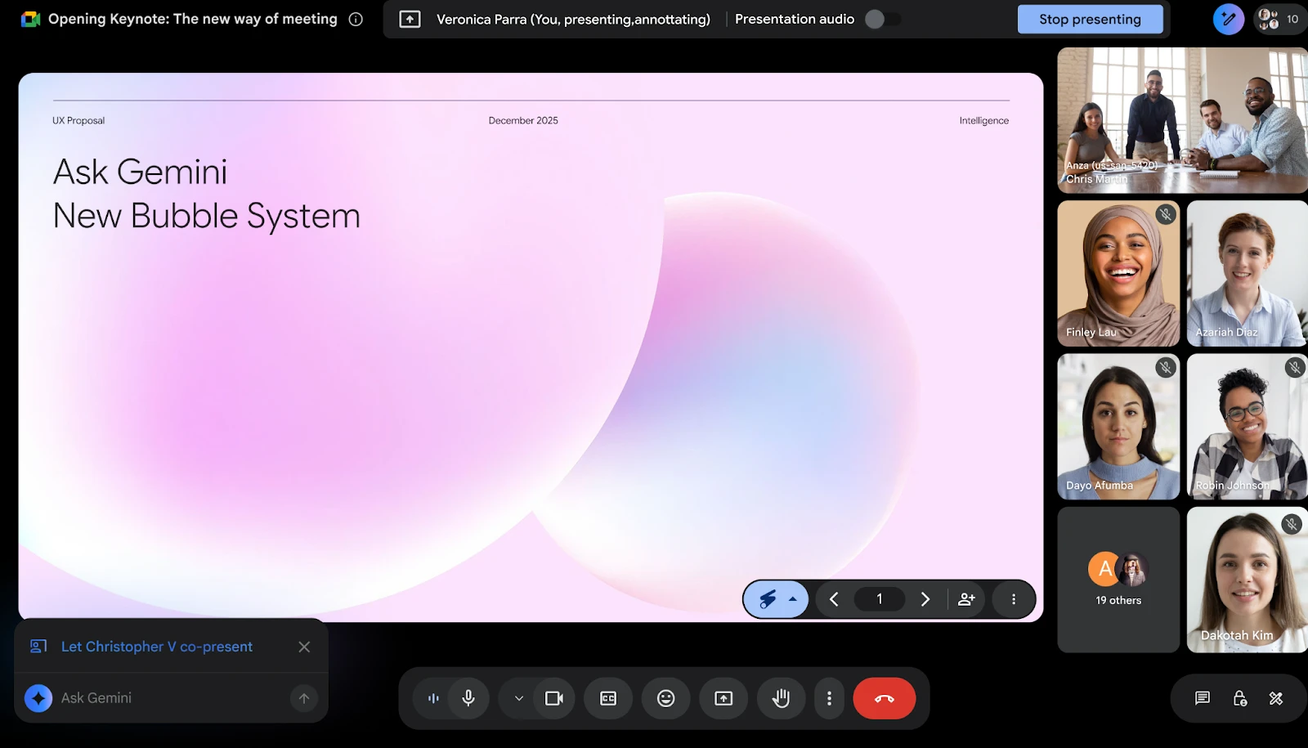Viewport: 1308px width, 748px height.
Task: Click Veronica Parra presenting label
Action: point(573,19)
